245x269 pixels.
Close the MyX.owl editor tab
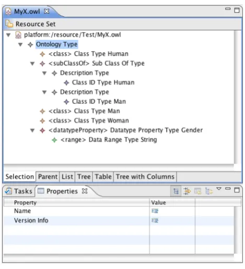pyautogui.click(x=46, y=12)
